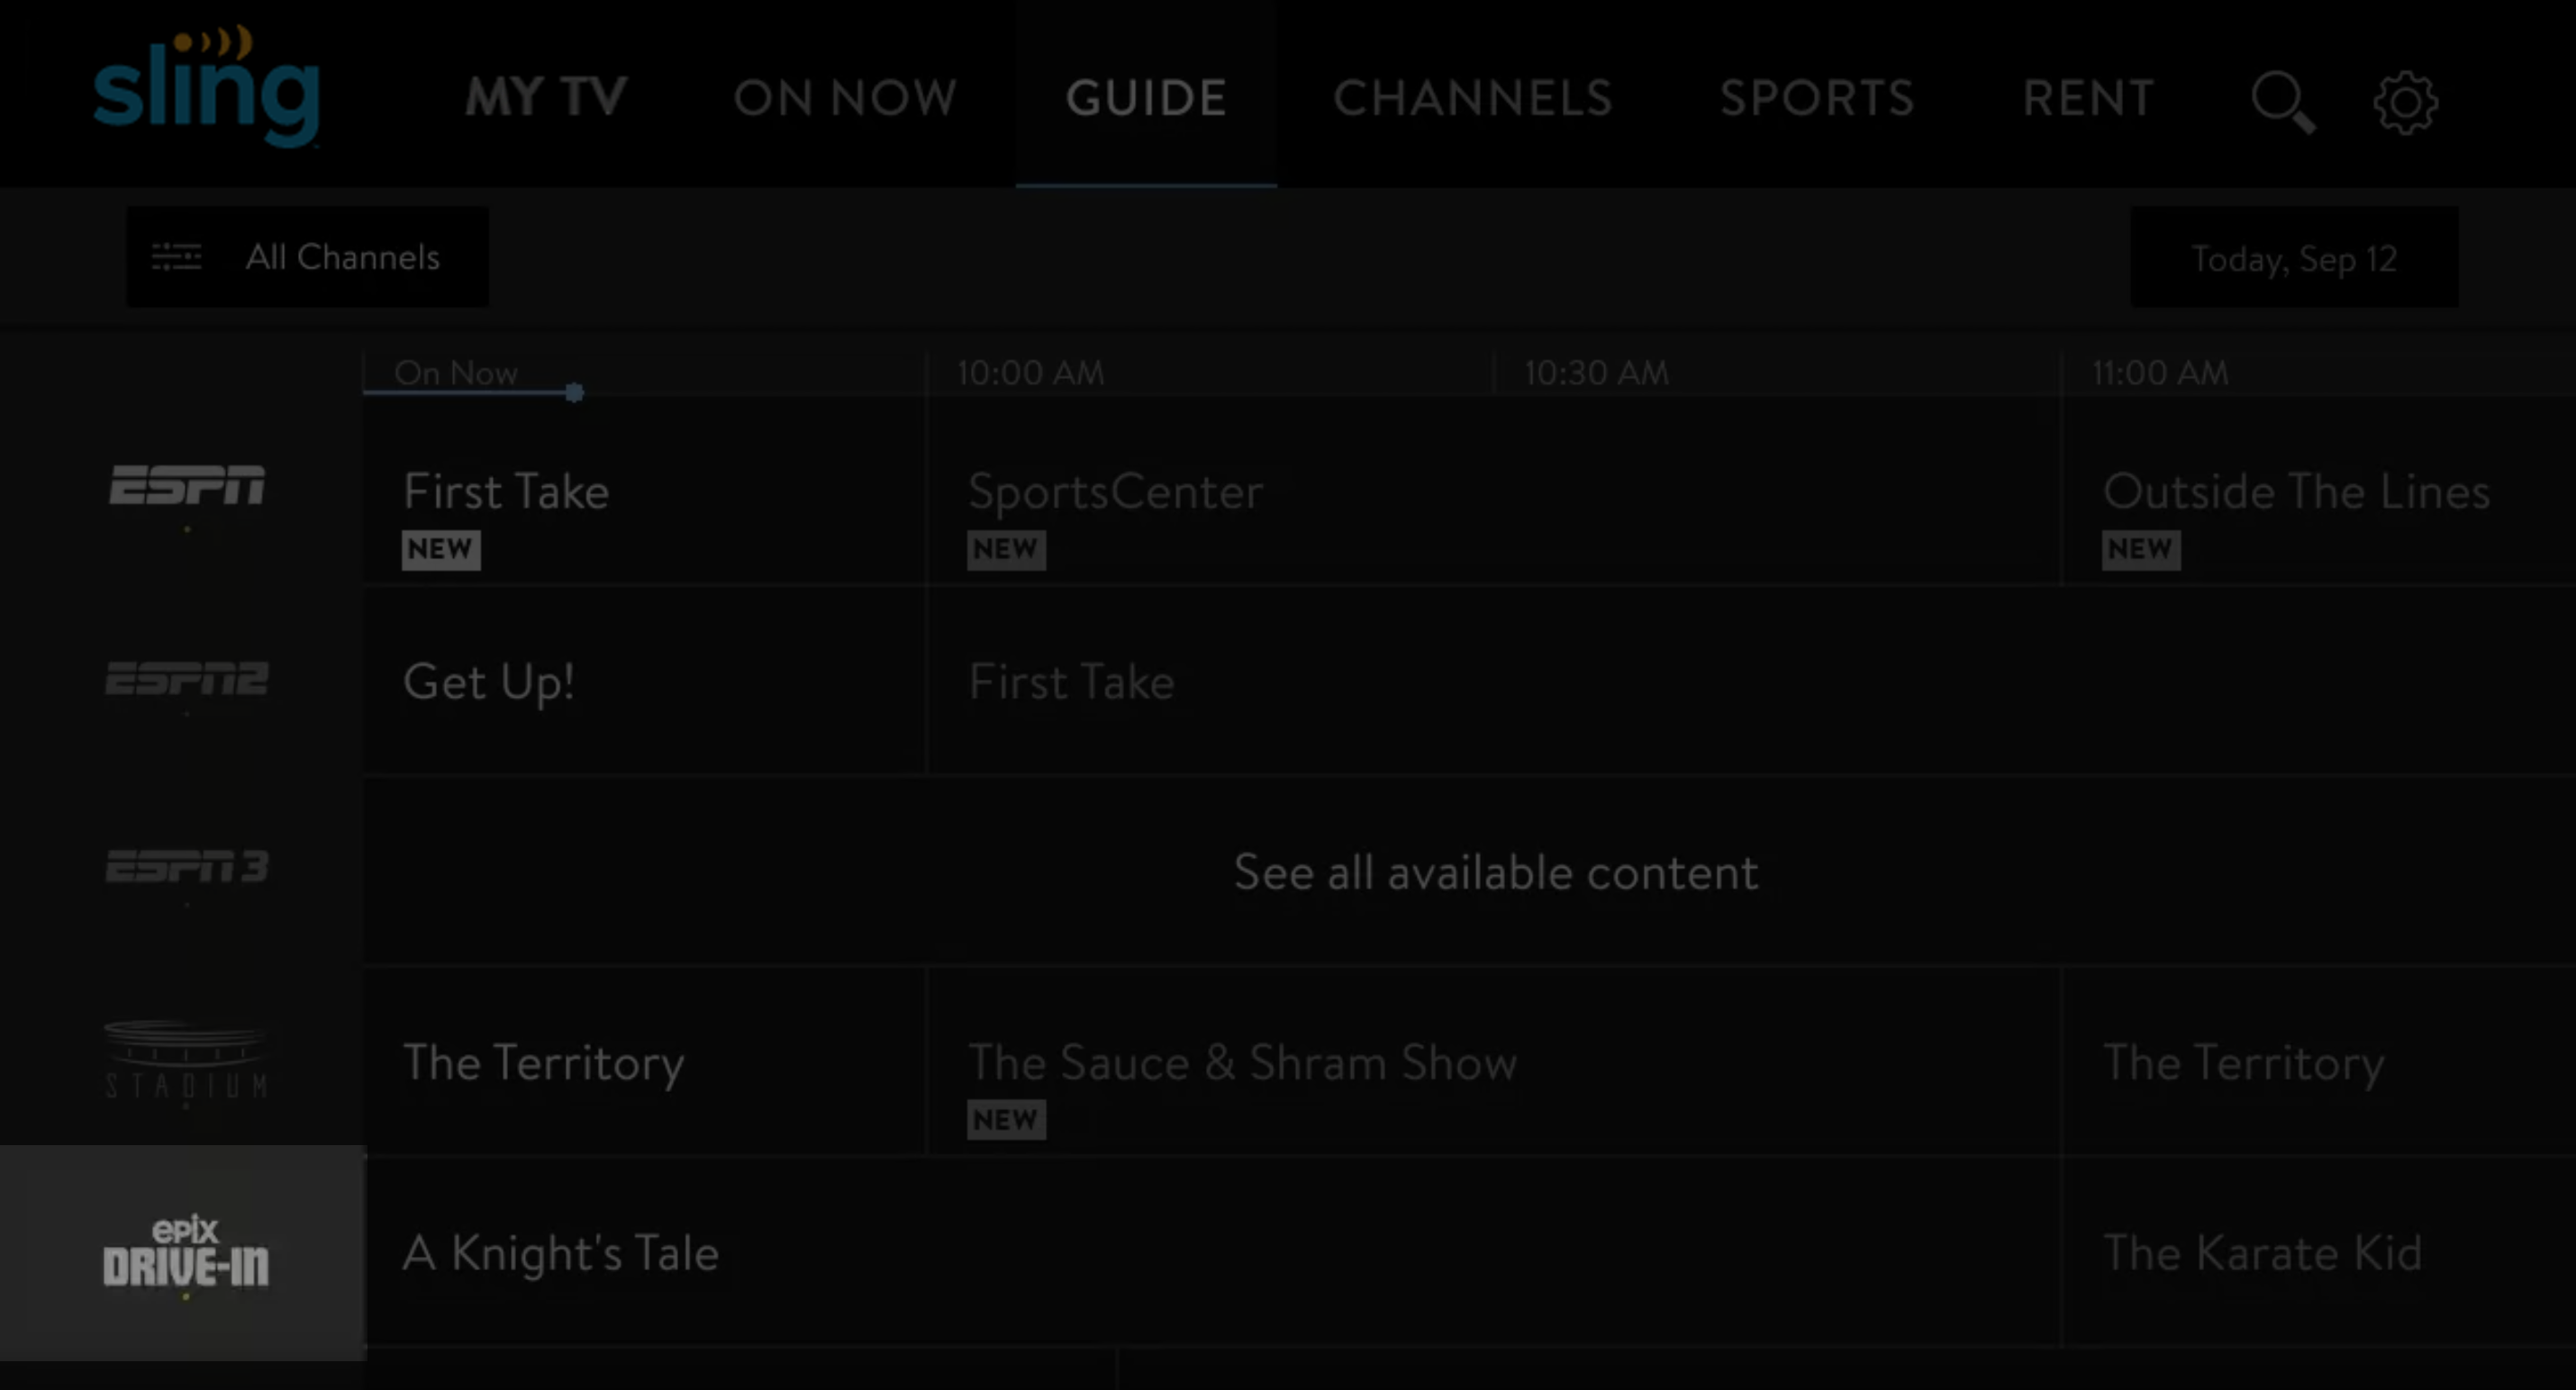Click the Sling logo
Image resolution: width=2576 pixels, height=1390 pixels.
(207, 90)
